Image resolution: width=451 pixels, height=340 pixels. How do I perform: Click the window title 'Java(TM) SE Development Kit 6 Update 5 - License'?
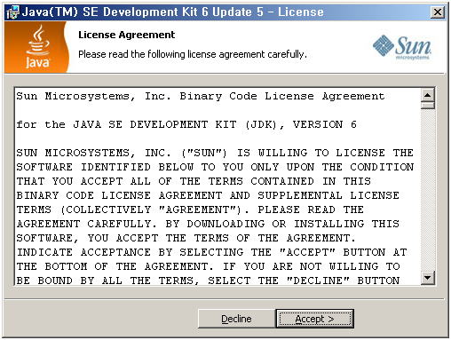coord(173,12)
